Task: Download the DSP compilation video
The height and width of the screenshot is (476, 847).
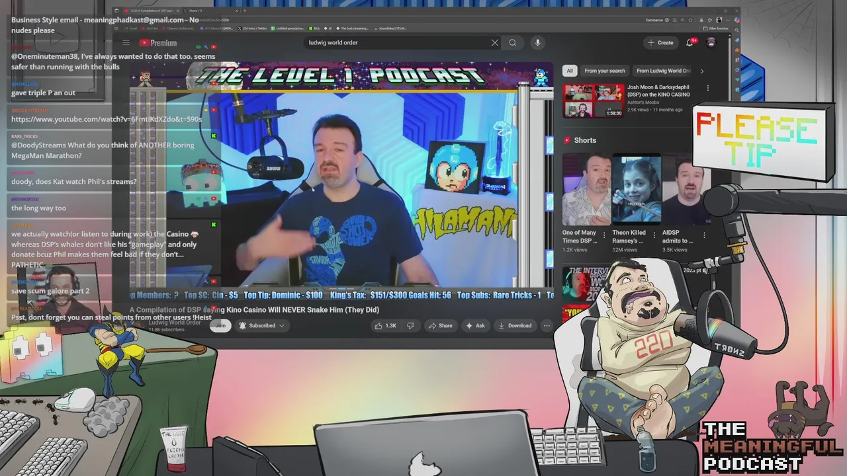Action: point(515,325)
